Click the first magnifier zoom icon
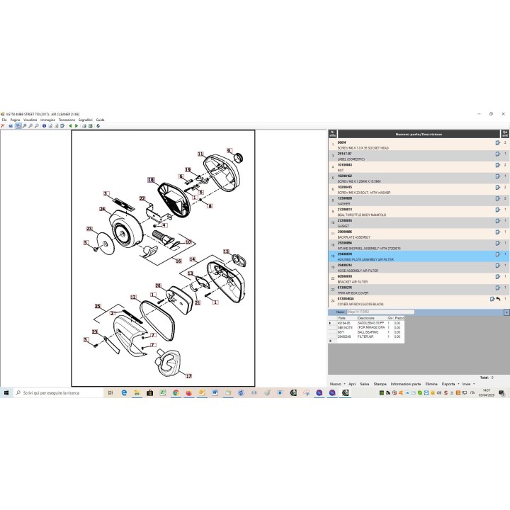510x510 pixels. pos(24,126)
